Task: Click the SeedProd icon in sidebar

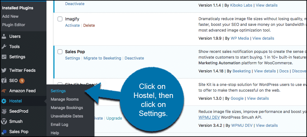Action: (x=4, y=111)
